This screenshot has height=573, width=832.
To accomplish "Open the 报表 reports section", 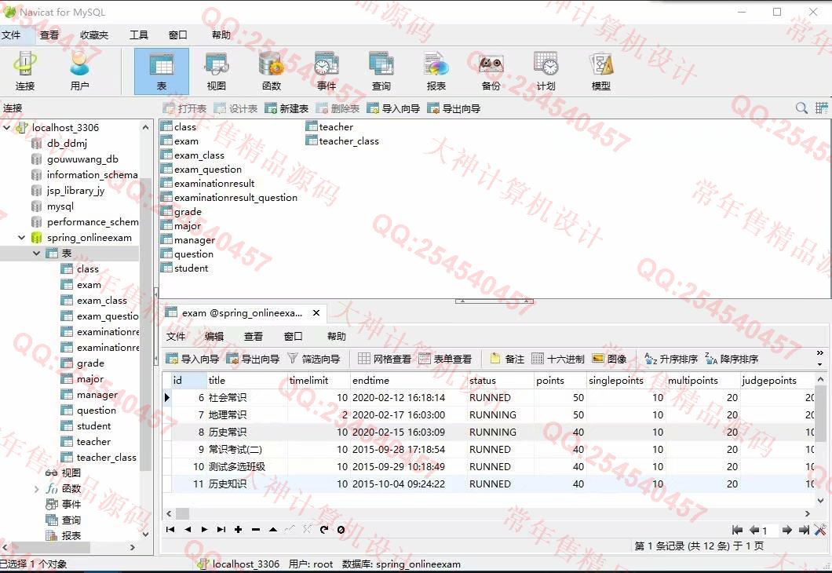I will [436, 71].
